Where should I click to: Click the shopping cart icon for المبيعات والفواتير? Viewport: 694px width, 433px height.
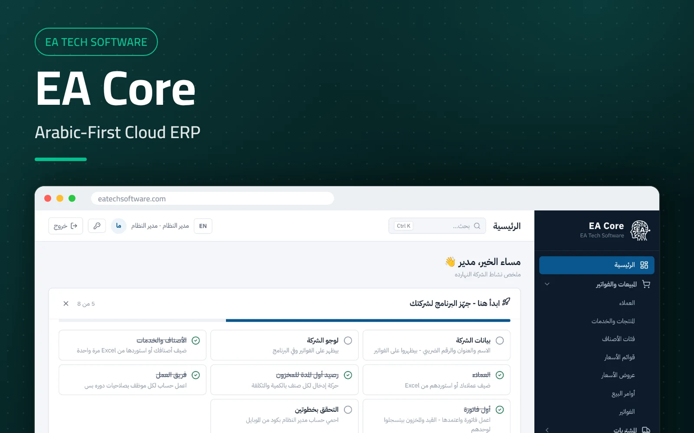[x=646, y=284]
